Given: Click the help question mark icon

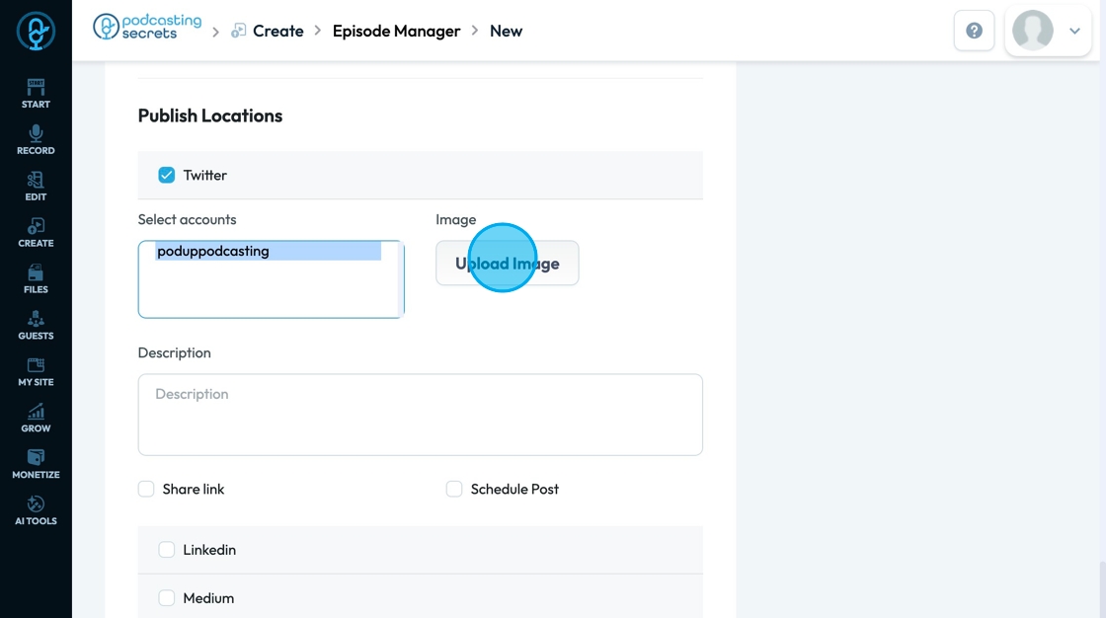Looking at the screenshot, I should tap(974, 31).
